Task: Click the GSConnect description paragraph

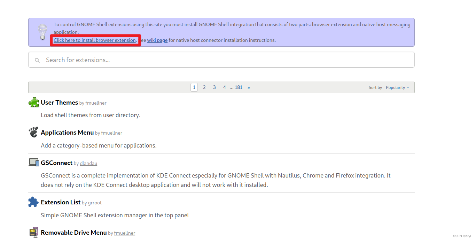Action: tap(216, 180)
